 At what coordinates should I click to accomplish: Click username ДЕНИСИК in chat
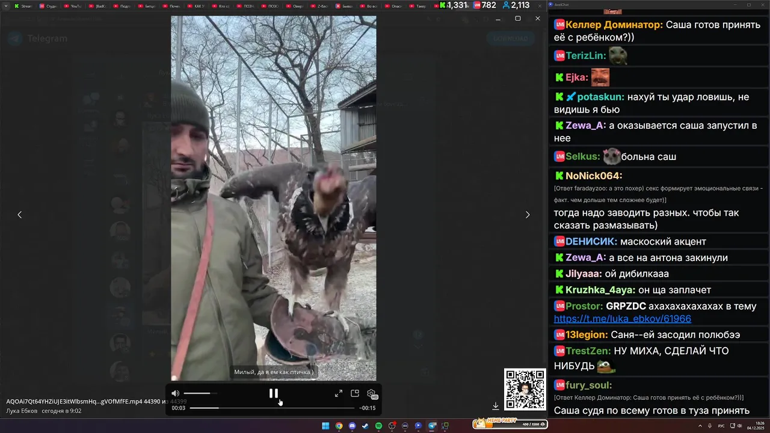[591, 242]
